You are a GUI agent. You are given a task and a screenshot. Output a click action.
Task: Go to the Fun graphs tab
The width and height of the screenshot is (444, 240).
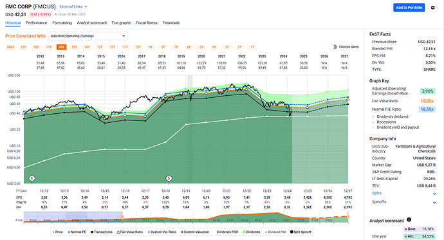[x=121, y=23]
